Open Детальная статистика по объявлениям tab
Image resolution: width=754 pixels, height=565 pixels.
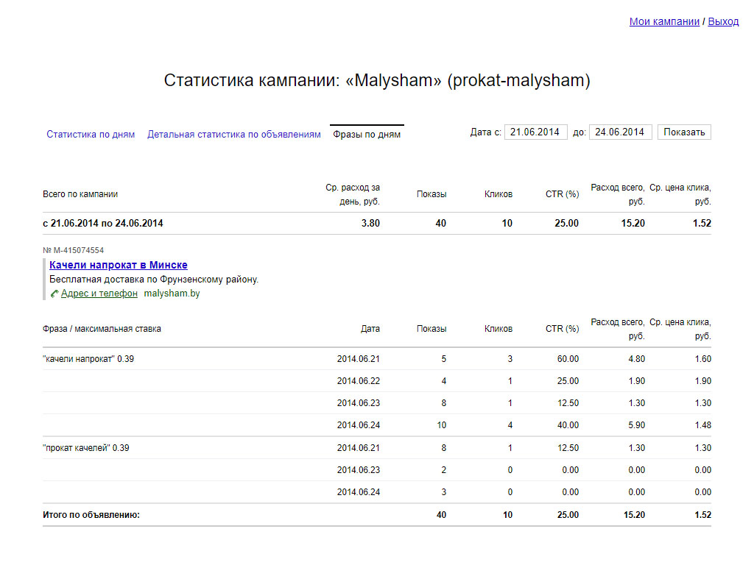(x=233, y=135)
